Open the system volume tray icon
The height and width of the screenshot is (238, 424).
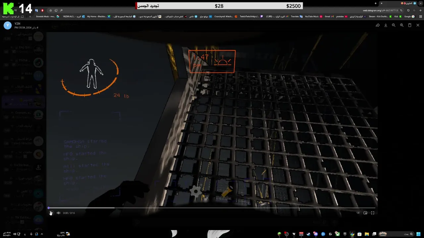[x=14, y=234]
